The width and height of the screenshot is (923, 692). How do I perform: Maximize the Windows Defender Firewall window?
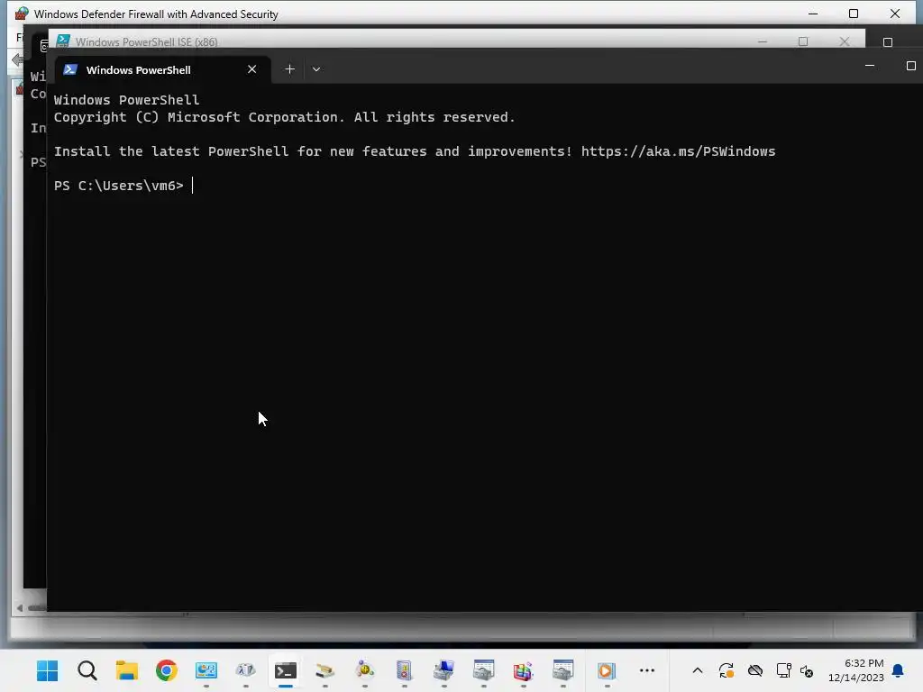[x=854, y=14]
